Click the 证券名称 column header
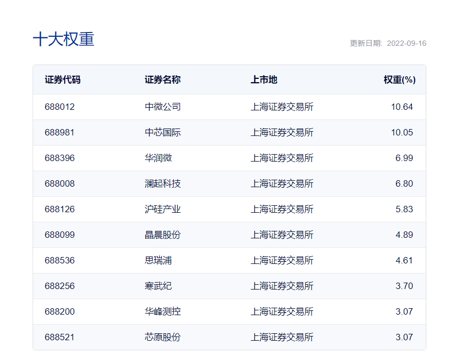The width and height of the screenshot is (476, 361). 162,80
